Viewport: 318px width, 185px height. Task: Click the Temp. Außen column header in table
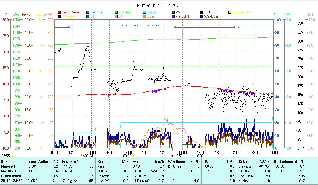click(38, 162)
